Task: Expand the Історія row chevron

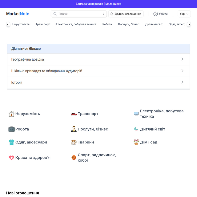Action: pyautogui.click(x=182, y=82)
